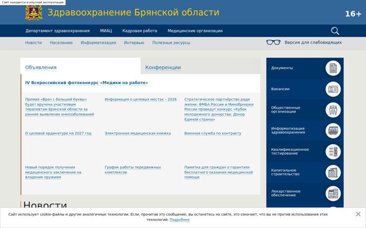Click the eyeglasses icon for visually impaired version

tap(273, 43)
